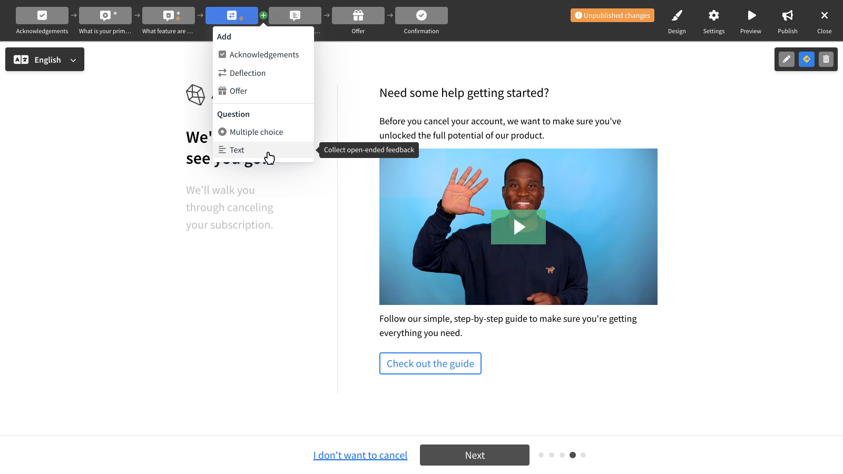The image size is (843, 474).
Task: Select the 'What is your prim...' step
Action: tap(105, 16)
